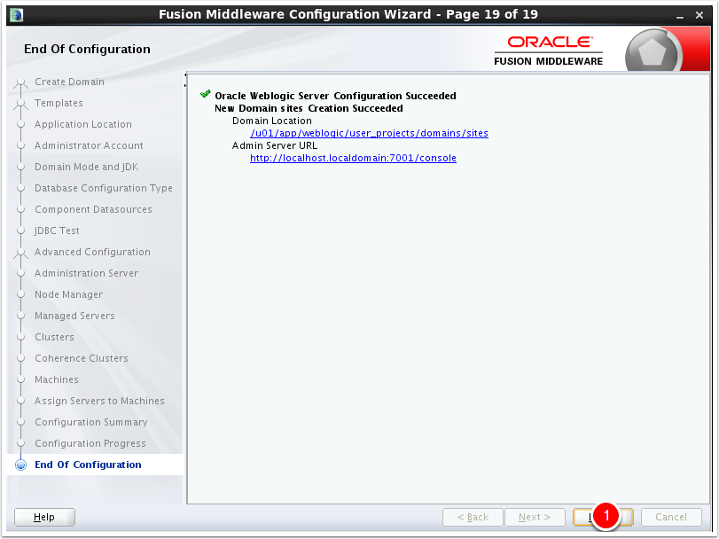Go to the Configuration Summary step
This screenshot has width=719, height=539.
90,422
